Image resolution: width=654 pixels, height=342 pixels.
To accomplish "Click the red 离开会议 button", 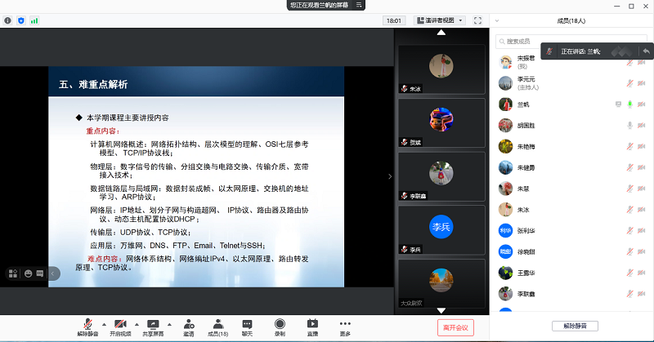I will pyautogui.click(x=455, y=327).
